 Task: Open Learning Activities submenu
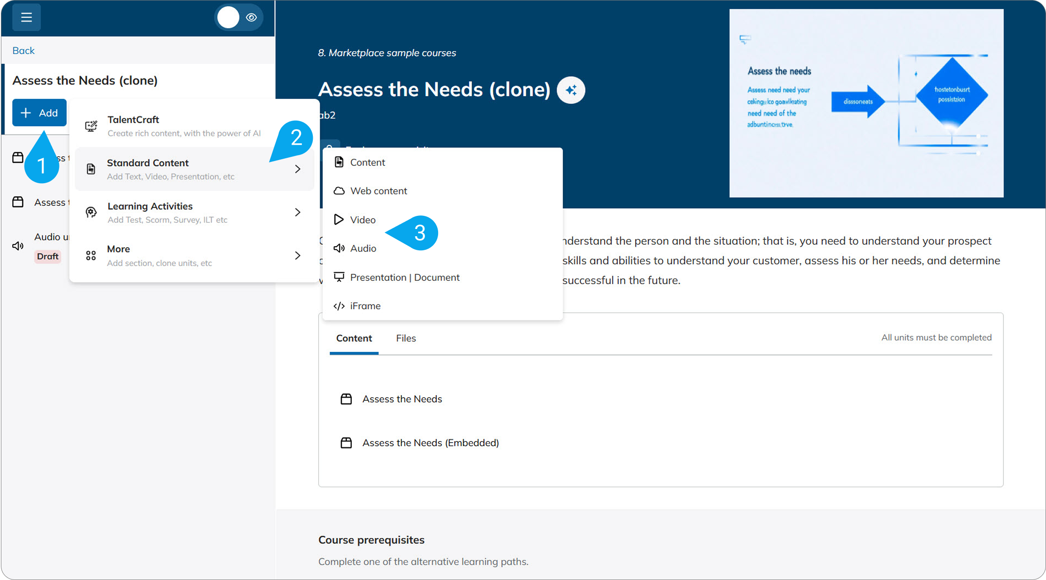click(194, 212)
